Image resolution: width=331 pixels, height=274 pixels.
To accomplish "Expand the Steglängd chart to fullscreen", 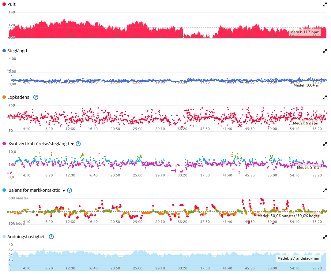I will point(325,51).
